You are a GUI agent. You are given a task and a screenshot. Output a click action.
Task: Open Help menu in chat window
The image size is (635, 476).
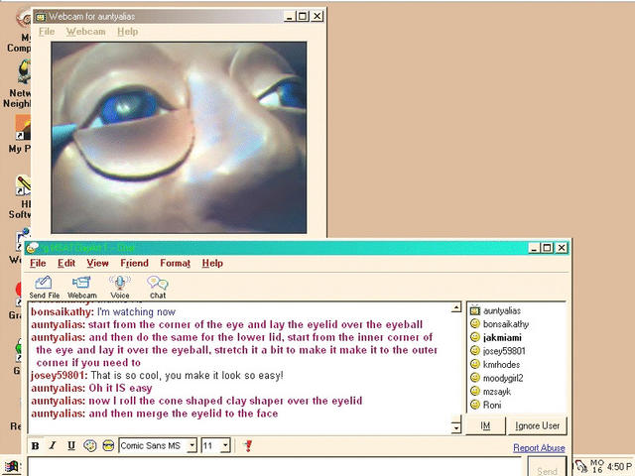coord(212,263)
